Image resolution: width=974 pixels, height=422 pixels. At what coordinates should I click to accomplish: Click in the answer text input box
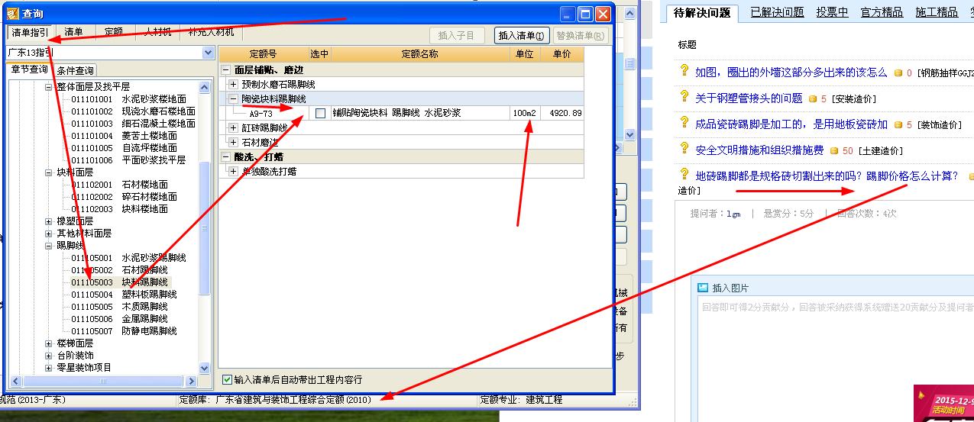[x=836, y=359]
